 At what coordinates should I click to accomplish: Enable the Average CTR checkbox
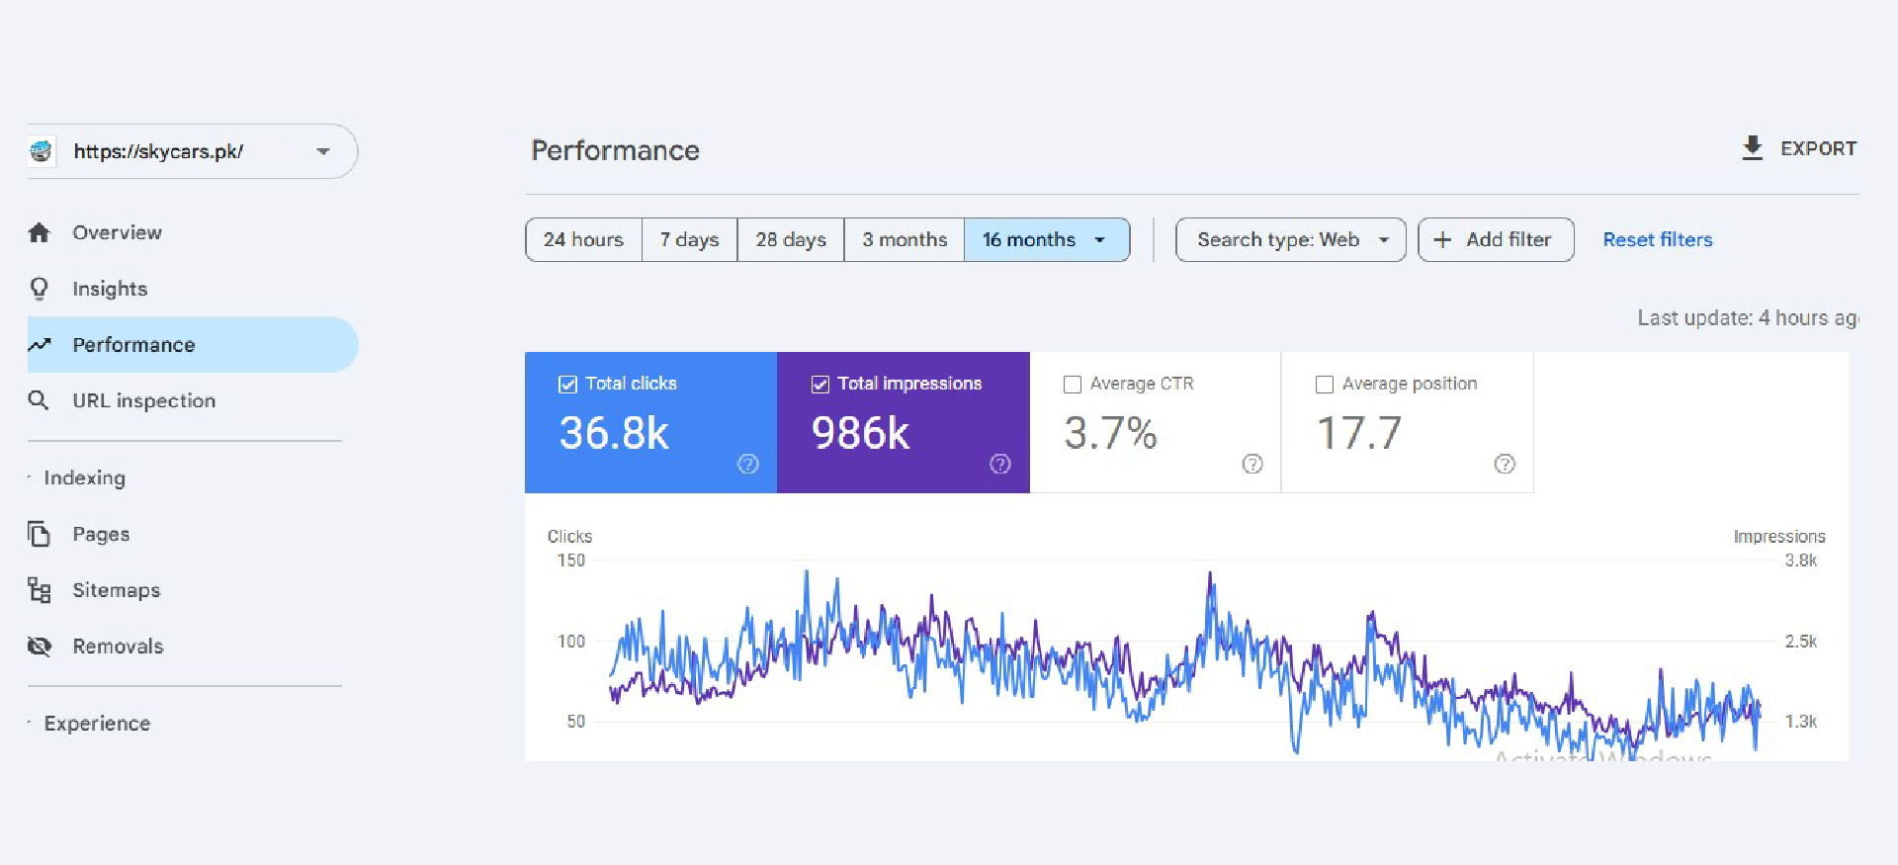(x=1073, y=385)
